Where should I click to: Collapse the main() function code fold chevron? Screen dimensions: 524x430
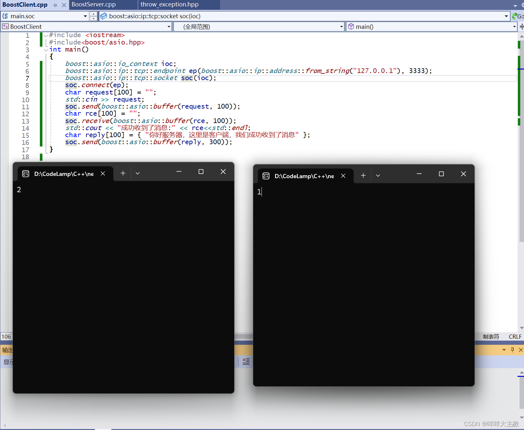tap(46, 50)
